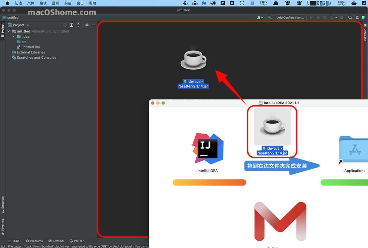The height and width of the screenshot is (248, 368).
Task: Open the Database side tool tab
Action: [365, 33]
